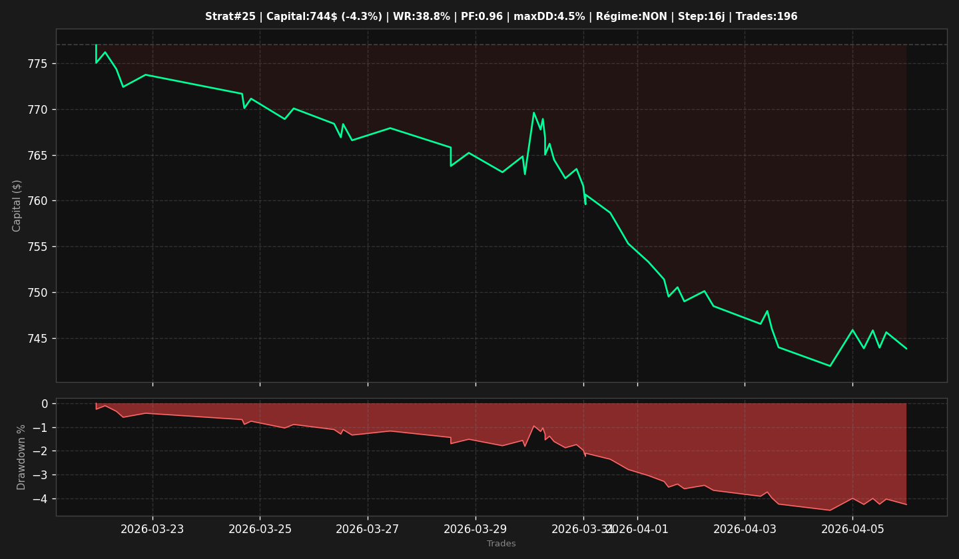Select the 2026-04-05 date label
The image size is (959, 559).
tap(852, 529)
